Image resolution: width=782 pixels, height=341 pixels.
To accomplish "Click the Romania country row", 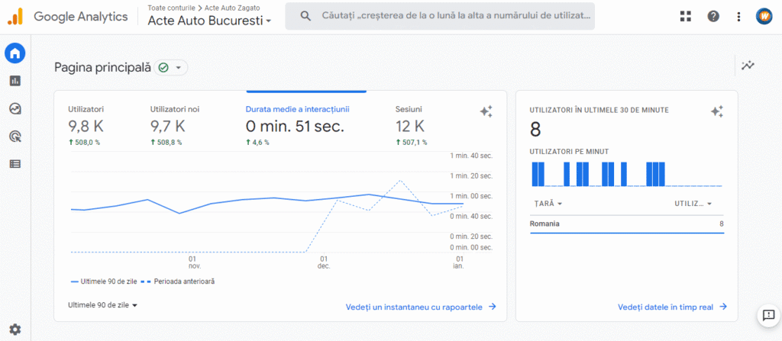I will pos(627,224).
